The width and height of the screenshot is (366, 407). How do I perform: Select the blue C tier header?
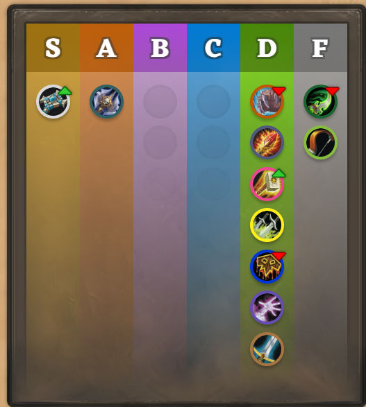[214, 48]
